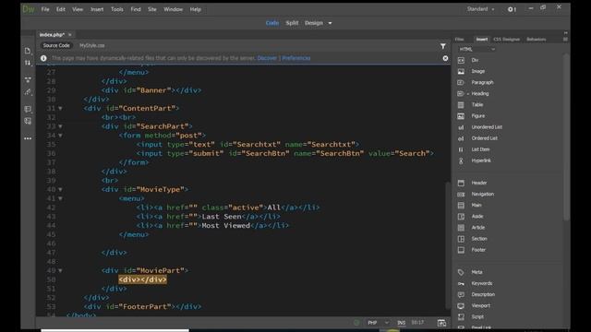Expand the Heading level options arrow
591x332 pixels.
[468, 94]
